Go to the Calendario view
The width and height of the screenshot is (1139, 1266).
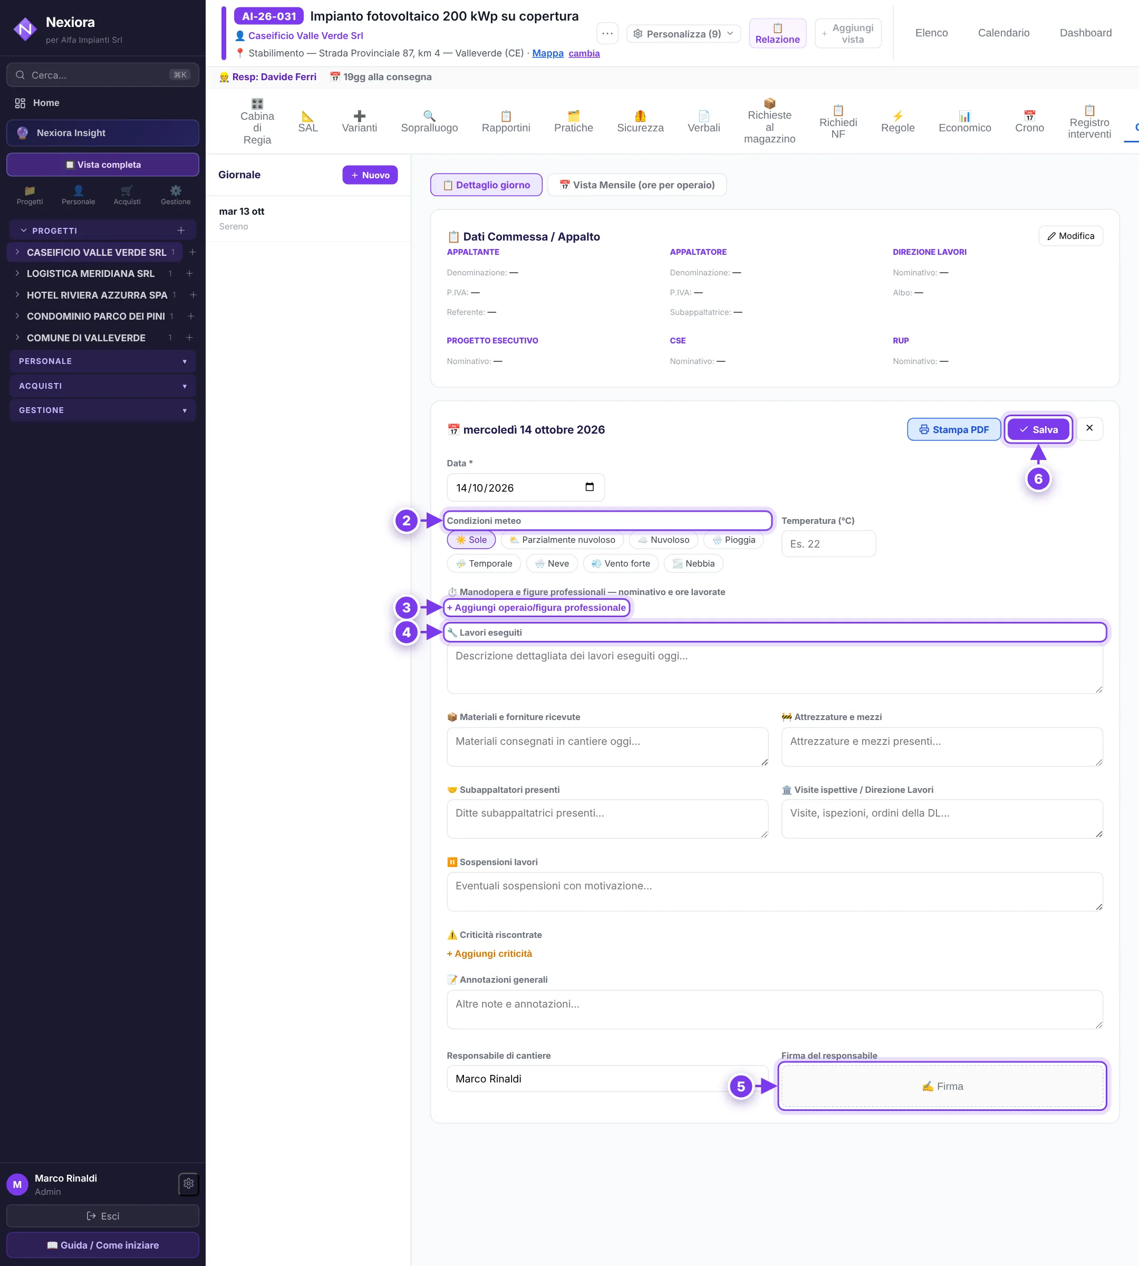(x=1003, y=33)
